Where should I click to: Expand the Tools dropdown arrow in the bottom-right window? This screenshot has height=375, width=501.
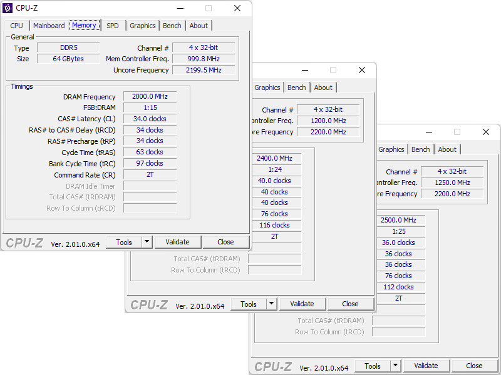coord(396,366)
